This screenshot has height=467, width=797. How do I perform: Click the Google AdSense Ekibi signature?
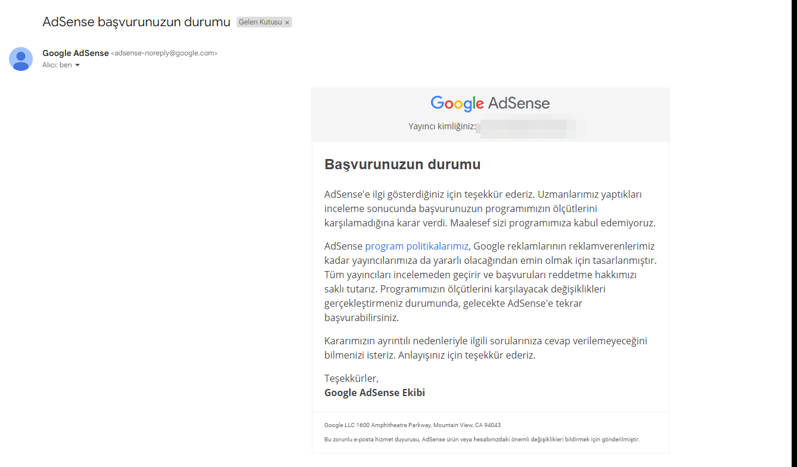pos(374,393)
